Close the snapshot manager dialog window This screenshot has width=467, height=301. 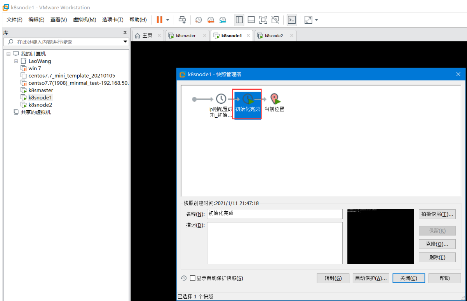coord(458,74)
